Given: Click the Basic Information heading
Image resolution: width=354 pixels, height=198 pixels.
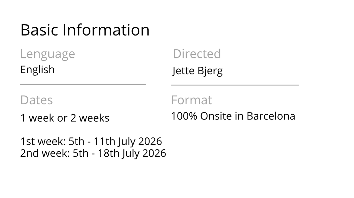Looking at the screenshot, I should (85, 30).
